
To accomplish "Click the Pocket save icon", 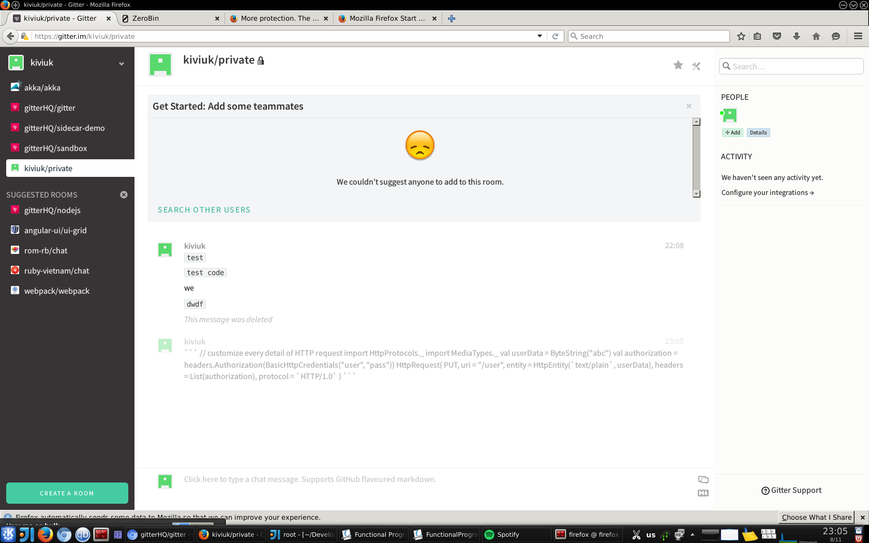I will [777, 36].
